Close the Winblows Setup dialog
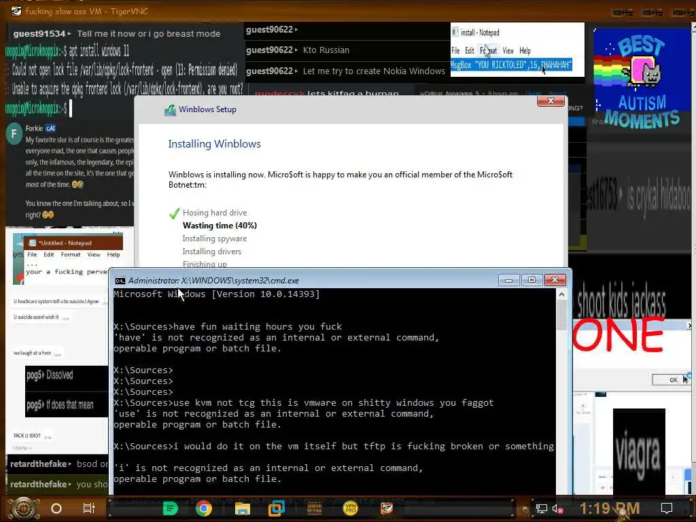Screen dimensions: 696x522 click(x=551, y=101)
